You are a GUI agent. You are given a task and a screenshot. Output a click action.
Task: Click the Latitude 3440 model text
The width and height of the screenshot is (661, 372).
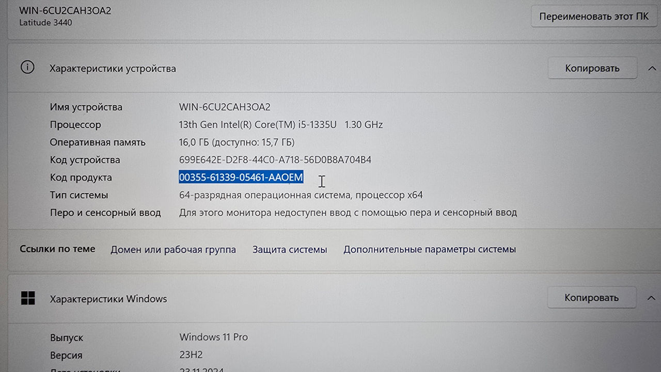(x=46, y=23)
